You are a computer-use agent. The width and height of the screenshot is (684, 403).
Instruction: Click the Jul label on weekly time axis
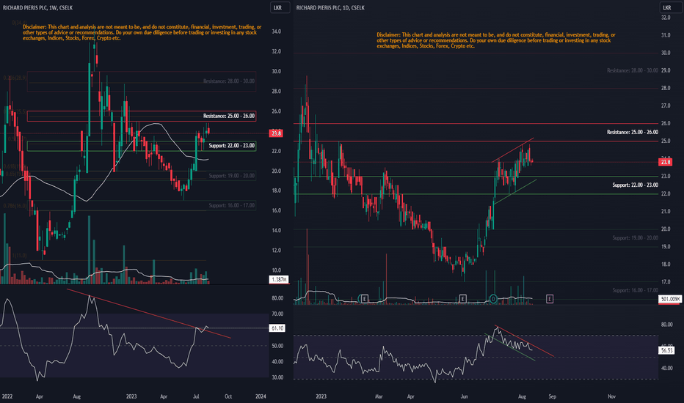[x=196, y=396]
